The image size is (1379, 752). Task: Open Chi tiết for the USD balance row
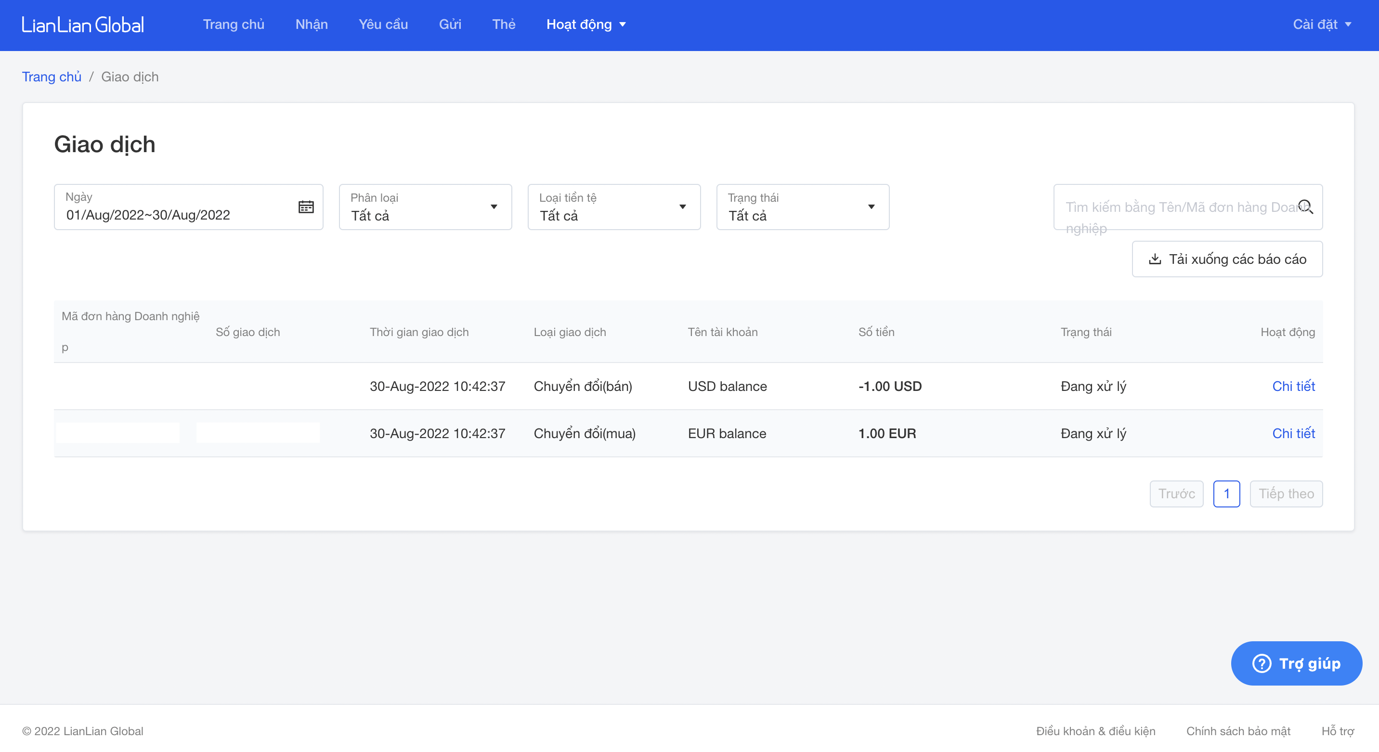tap(1293, 386)
